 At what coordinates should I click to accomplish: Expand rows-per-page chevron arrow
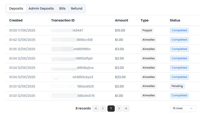pos(191,108)
